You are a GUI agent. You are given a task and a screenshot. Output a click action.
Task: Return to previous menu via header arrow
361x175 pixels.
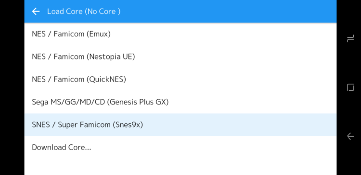pyautogui.click(x=36, y=11)
